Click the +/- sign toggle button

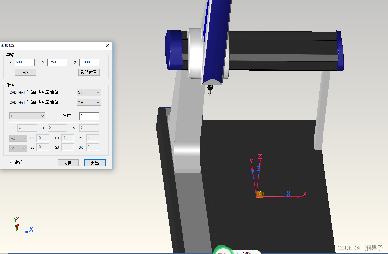click(25, 72)
